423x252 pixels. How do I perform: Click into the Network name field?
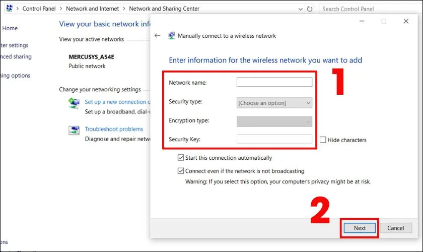[274, 82]
